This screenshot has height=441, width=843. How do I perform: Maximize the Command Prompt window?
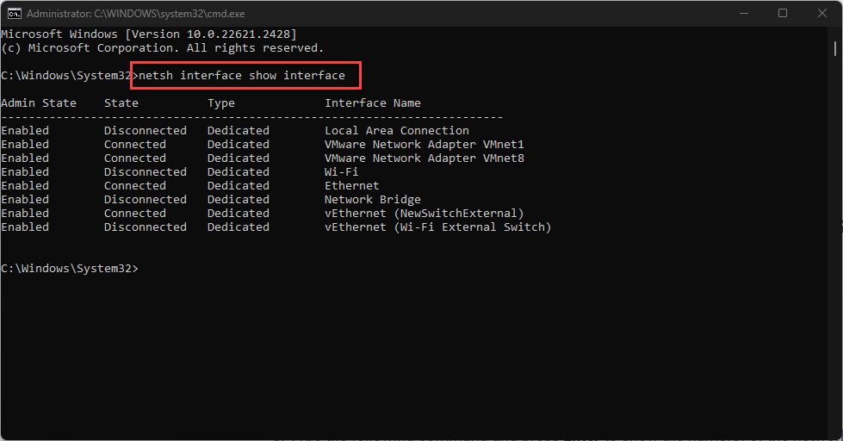click(782, 13)
